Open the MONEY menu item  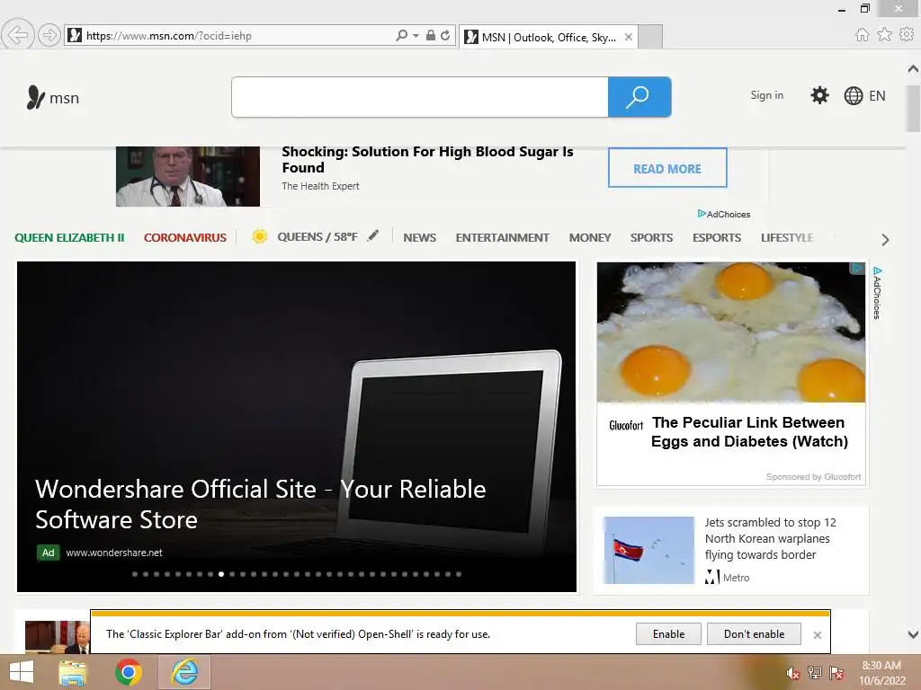point(590,237)
